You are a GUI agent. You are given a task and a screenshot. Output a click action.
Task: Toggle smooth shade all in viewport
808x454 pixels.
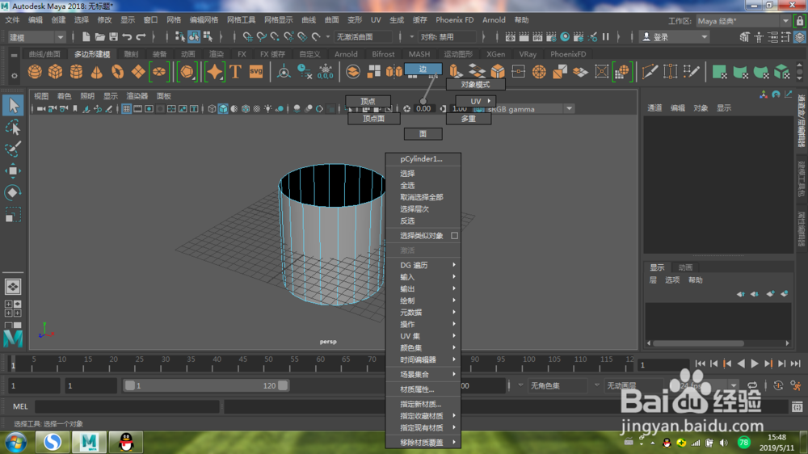click(223, 109)
